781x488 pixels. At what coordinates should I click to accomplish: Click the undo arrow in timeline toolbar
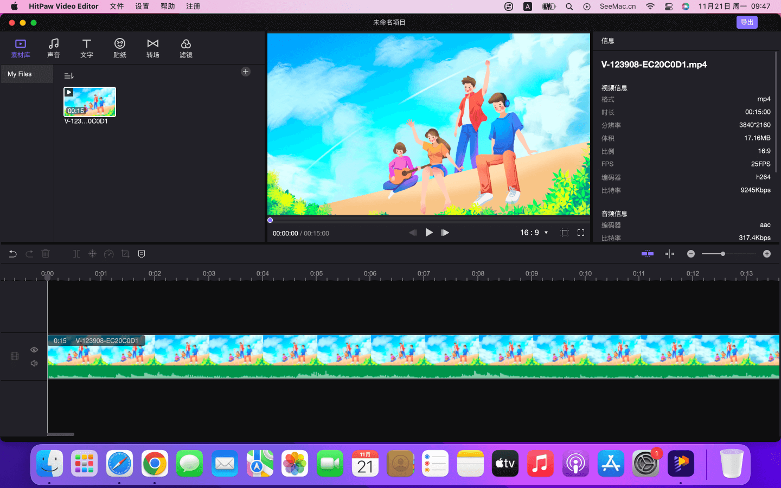tap(13, 254)
